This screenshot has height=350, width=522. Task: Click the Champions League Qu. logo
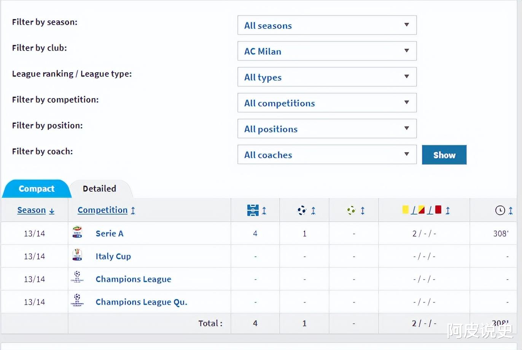(77, 301)
